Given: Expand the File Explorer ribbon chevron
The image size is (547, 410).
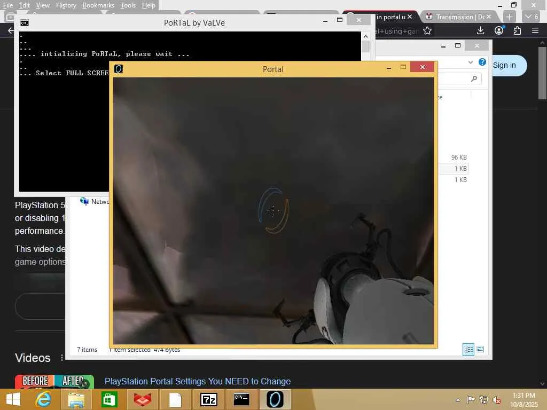Looking at the screenshot, I should (x=470, y=62).
